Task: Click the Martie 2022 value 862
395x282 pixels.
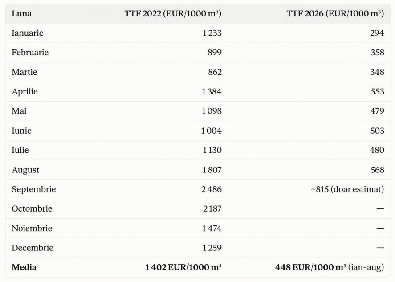Action: [215, 72]
